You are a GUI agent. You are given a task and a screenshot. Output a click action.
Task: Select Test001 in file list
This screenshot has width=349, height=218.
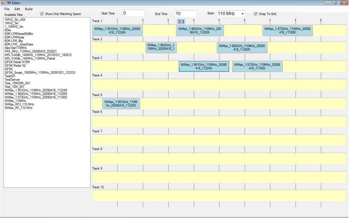click(10, 76)
